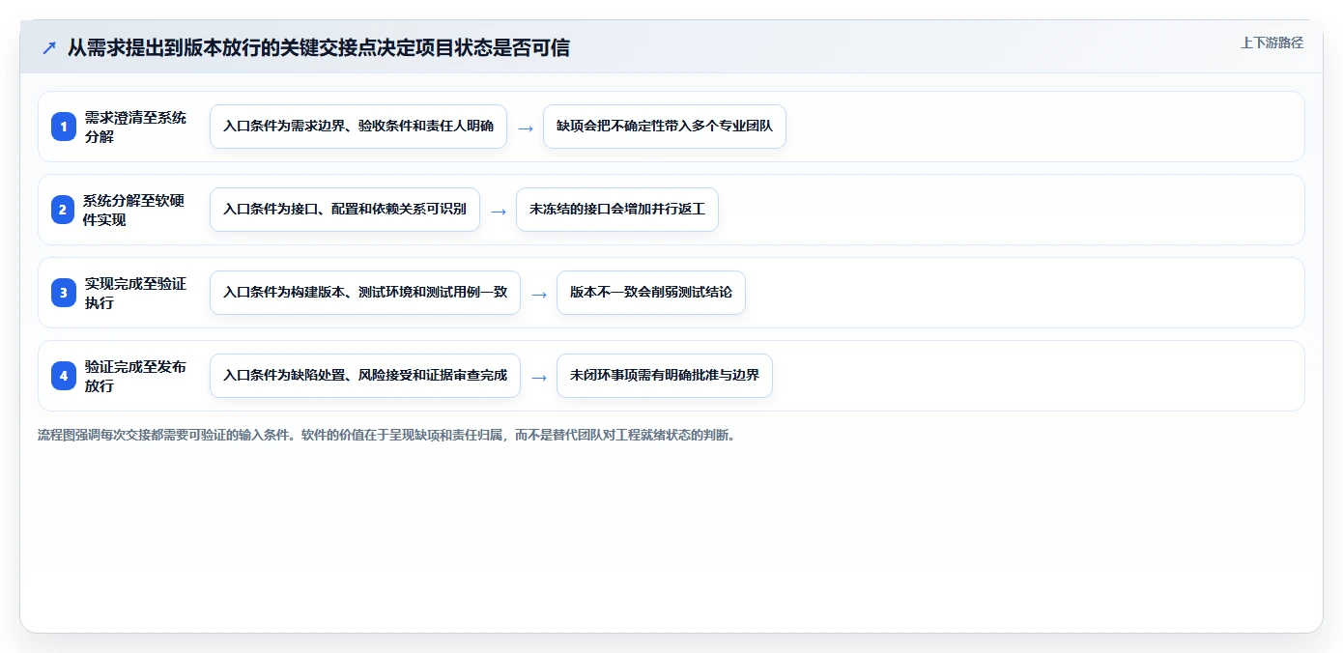Select 入口条件为缺陷处置、风险接受和证据审查完成 box
Viewport: 1343px width, 653px height.
tap(365, 376)
